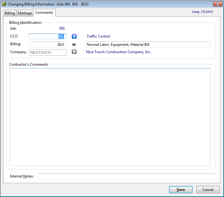Click the application icon in the title bar
The width and height of the screenshot is (224, 197).
pyautogui.click(x=4, y=4)
